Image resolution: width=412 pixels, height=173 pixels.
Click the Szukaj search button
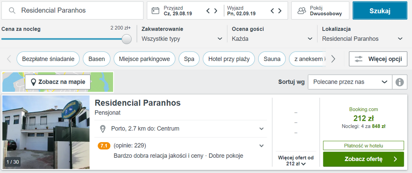[x=380, y=11]
